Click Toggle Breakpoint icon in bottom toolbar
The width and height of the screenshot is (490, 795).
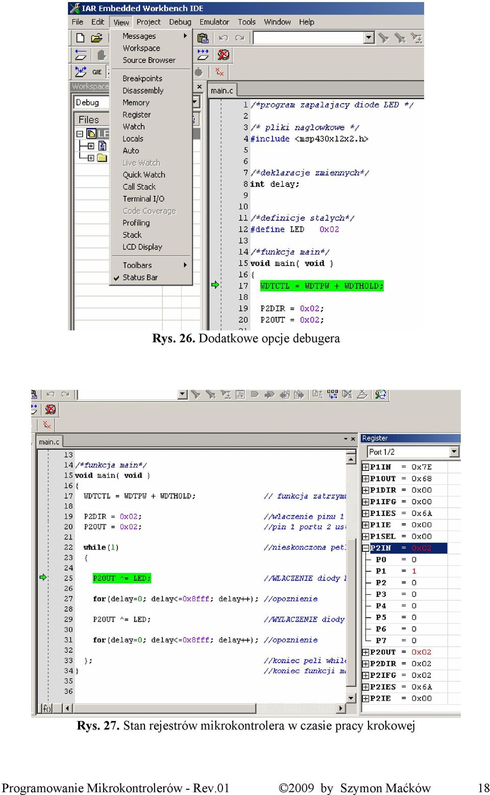pyautogui.click(x=362, y=394)
